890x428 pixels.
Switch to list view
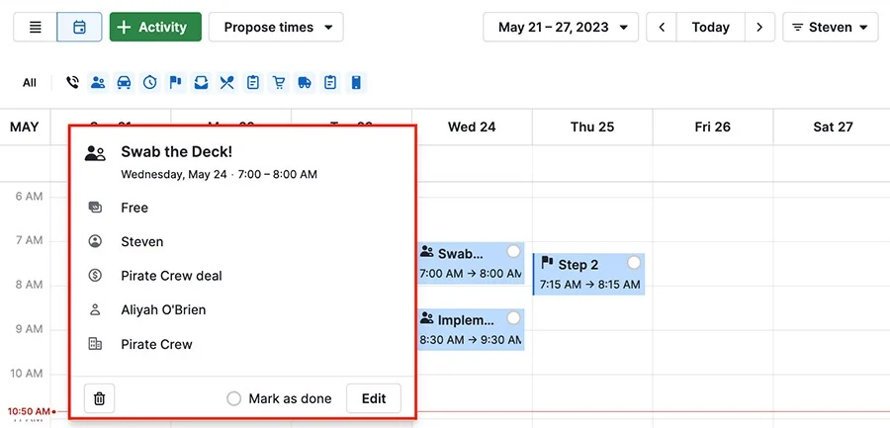[36, 27]
